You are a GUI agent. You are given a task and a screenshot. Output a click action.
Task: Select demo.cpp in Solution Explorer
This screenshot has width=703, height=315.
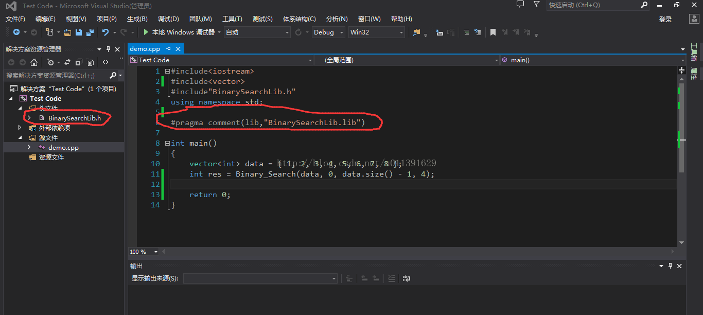64,147
